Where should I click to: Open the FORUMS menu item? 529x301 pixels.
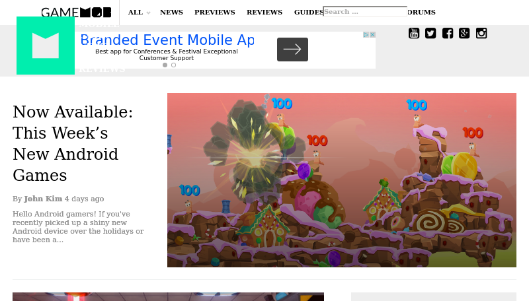[421, 12]
